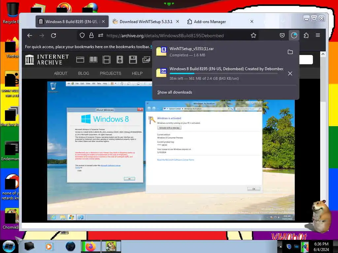Open site permissions icon in address bar
338x253 pixels.
pyautogui.click(x=101, y=36)
